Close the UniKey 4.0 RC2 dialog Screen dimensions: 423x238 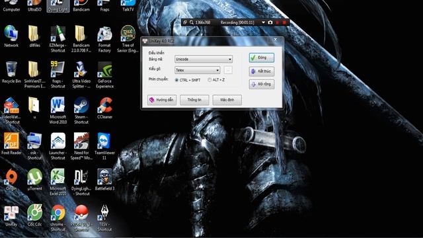pyautogui.click(x=276, y=40)
